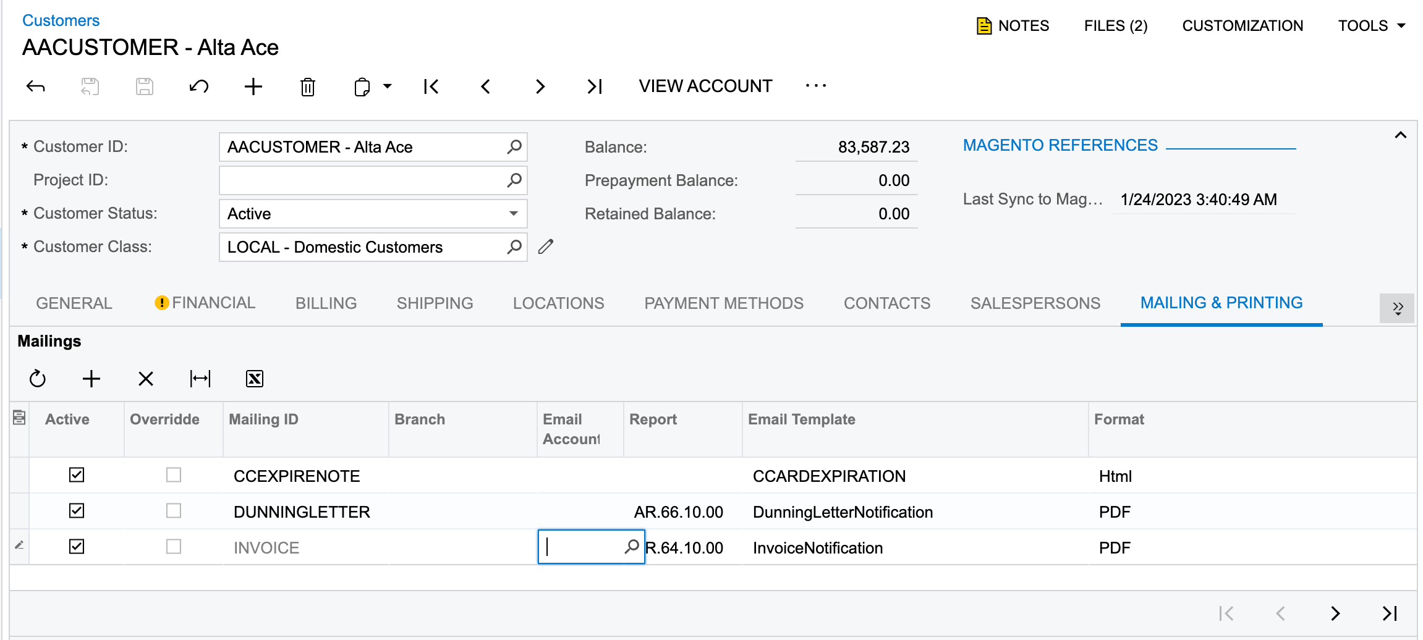
Task: Select the MAILING & PRINTING tab
Action: 1221,303
